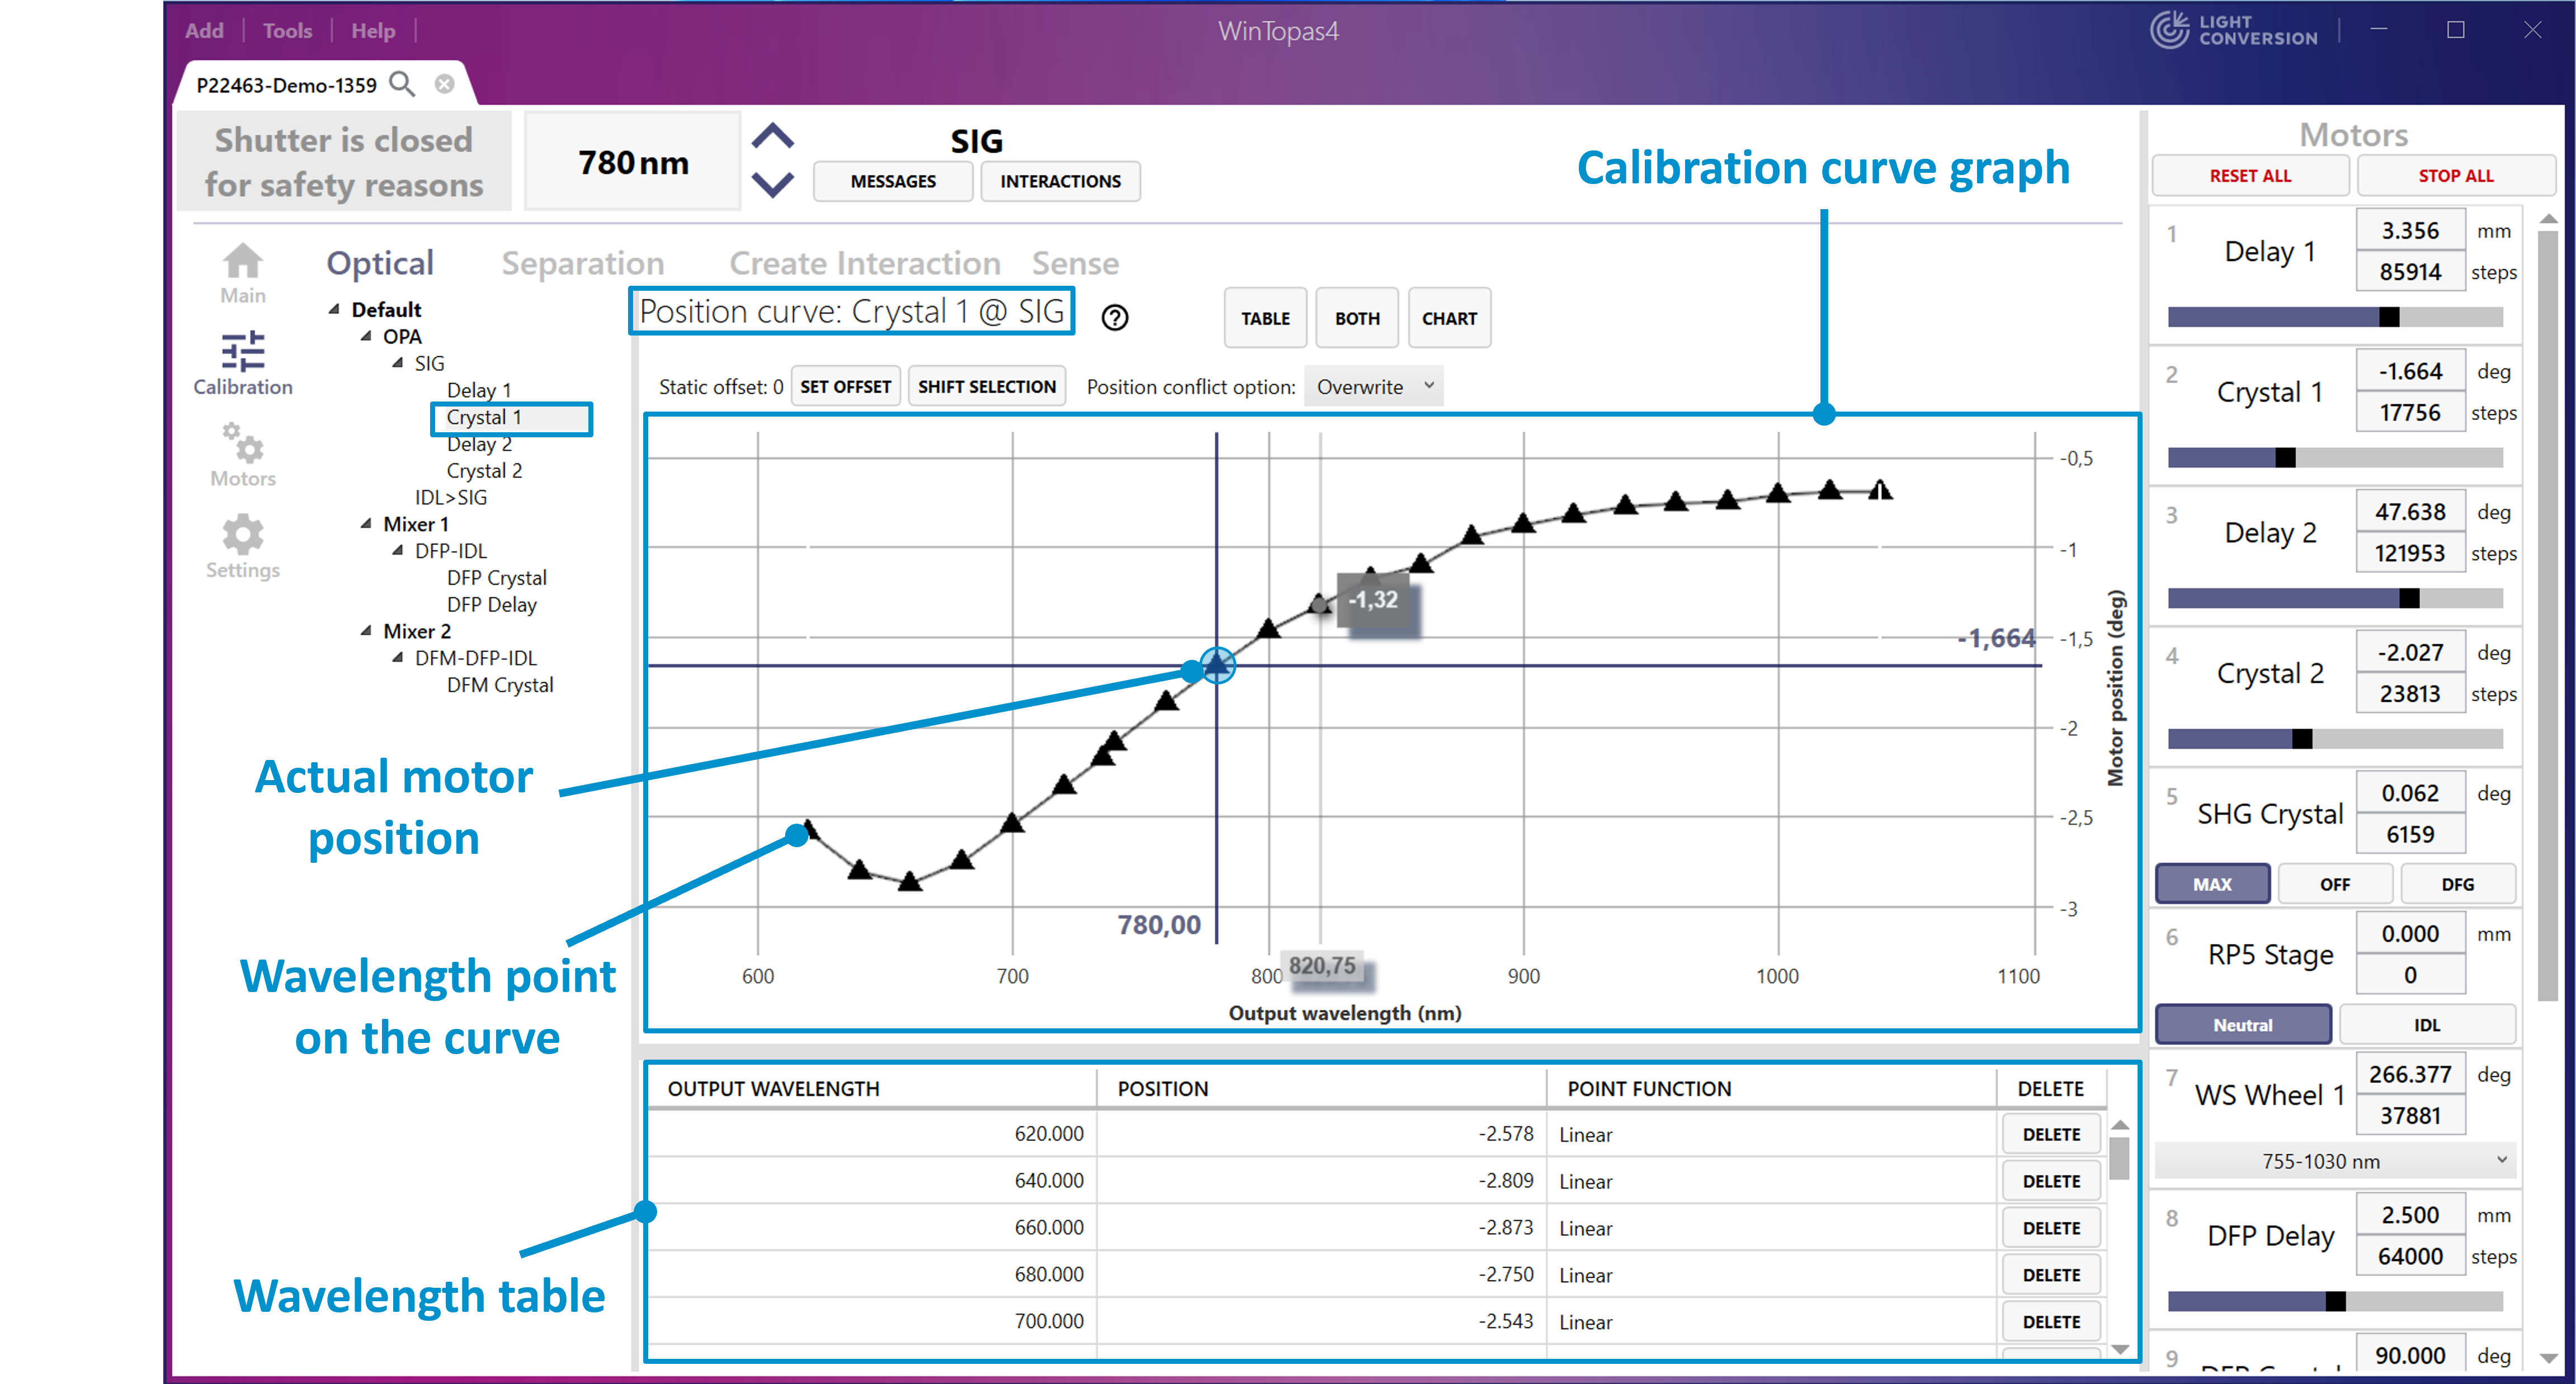
Task: Open the Calibration sliders icon
Action: point(242,352)
